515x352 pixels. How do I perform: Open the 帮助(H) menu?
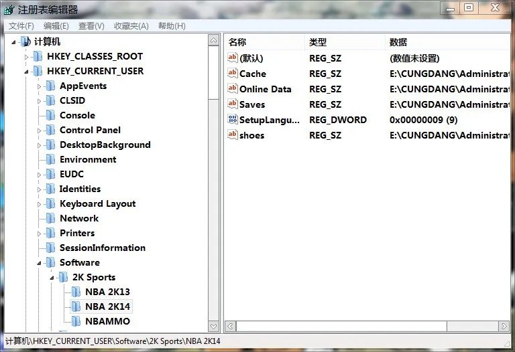pyautogui.click(x=172, y=26)
